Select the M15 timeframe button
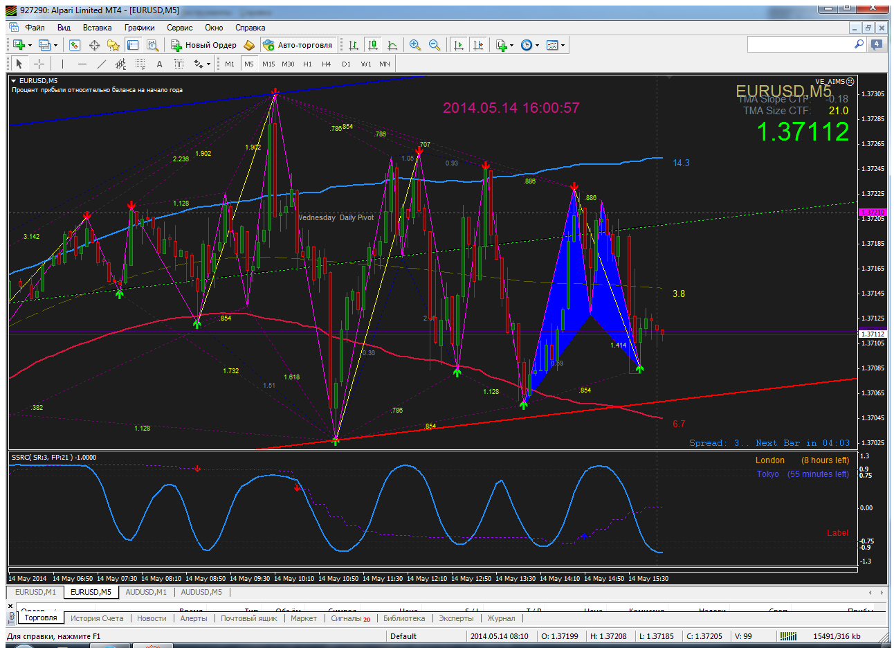This screenshot has height=648, width=894. point(268,64)
